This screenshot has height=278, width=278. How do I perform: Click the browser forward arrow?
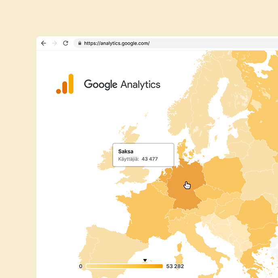coord(55,43)
